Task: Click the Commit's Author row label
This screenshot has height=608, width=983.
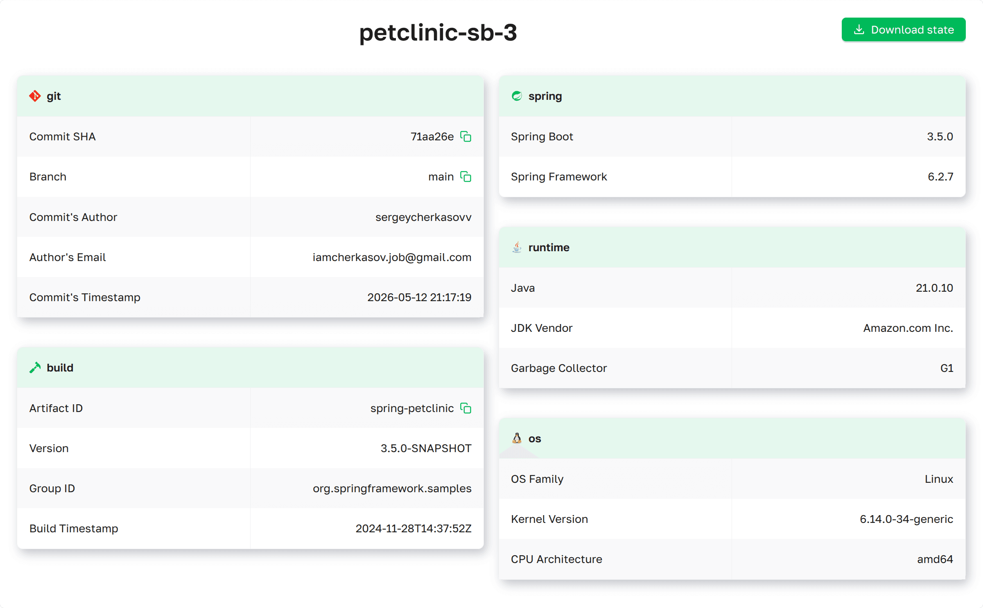Action: point(73,217)
